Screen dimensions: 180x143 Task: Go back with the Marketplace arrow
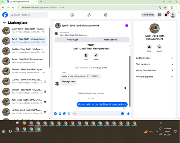pos(4,23)
